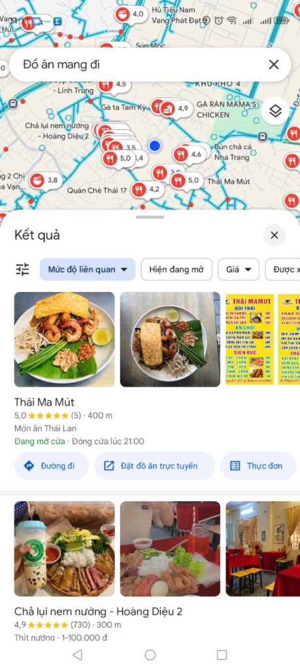Open 'Chả lụi nem nướng - Hoàng Diệu 2' listing
Viewport: 300px width, 669px height.
pyautogui.click(x=98, y=611)
